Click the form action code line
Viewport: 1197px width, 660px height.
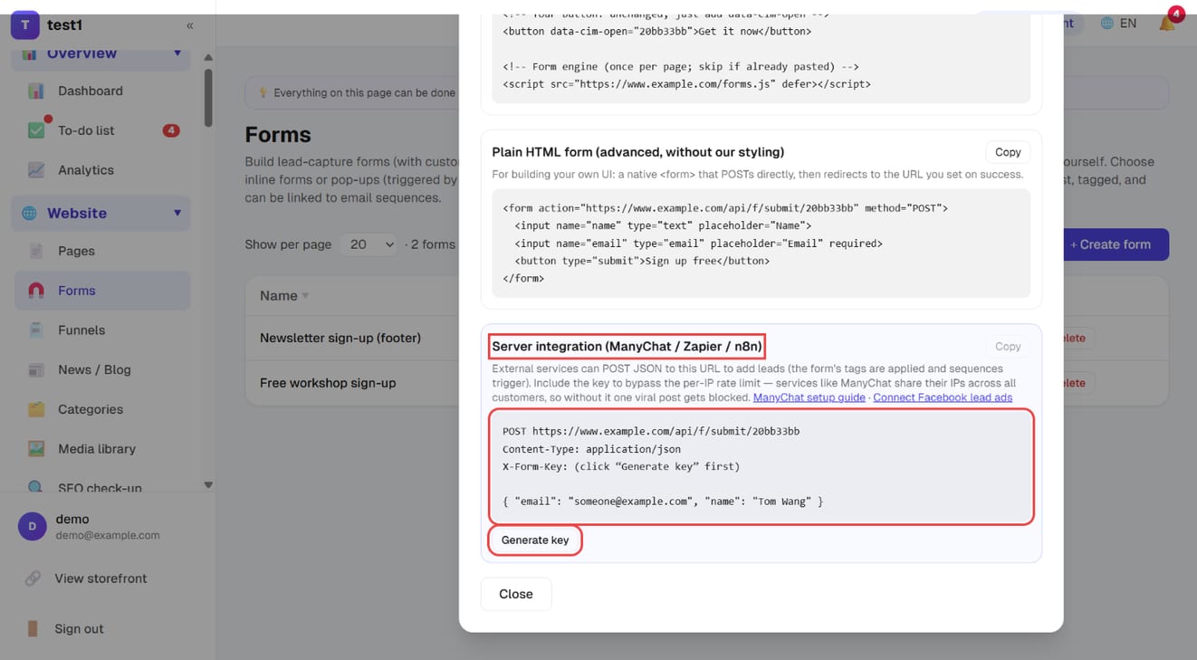click(725, 208)
